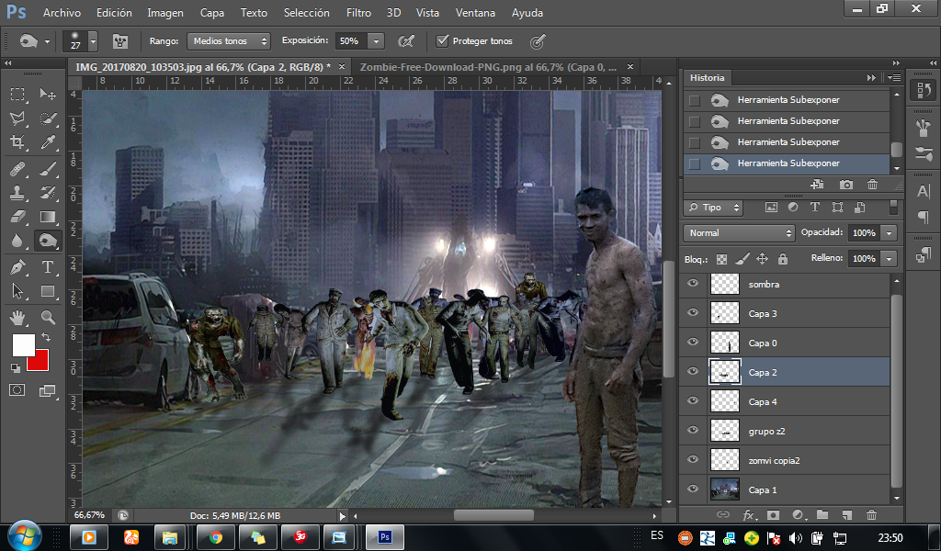
Task: Hide the sombra layer
Action: click(694, 284)
